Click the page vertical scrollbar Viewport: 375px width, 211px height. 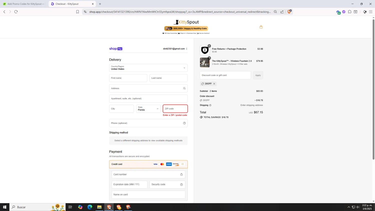pyautogui.click(x=373, y=89)
